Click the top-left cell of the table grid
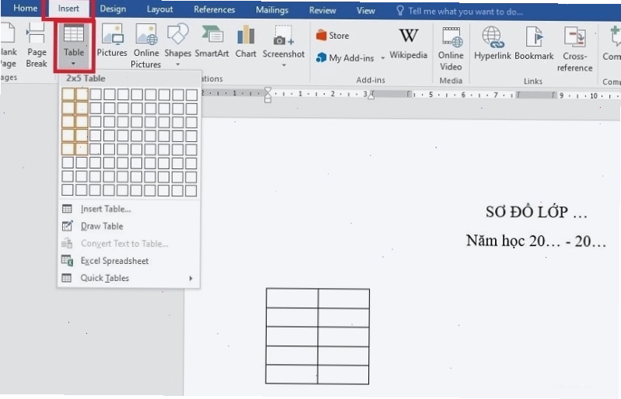Viewport: 621px width, 399px height. click(x=68, y=94)
